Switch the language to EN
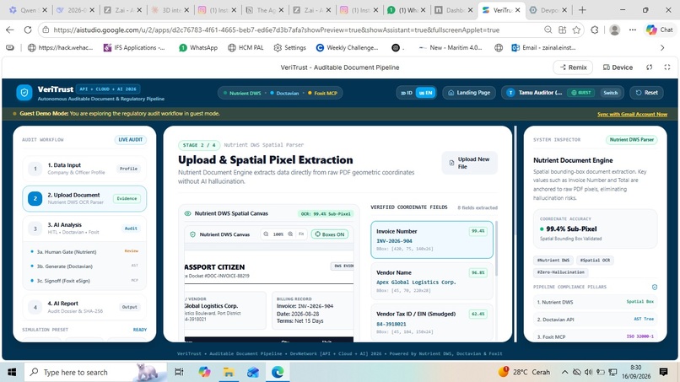The image size is (680, 382). pyautogui.click(x=425, y=93)
